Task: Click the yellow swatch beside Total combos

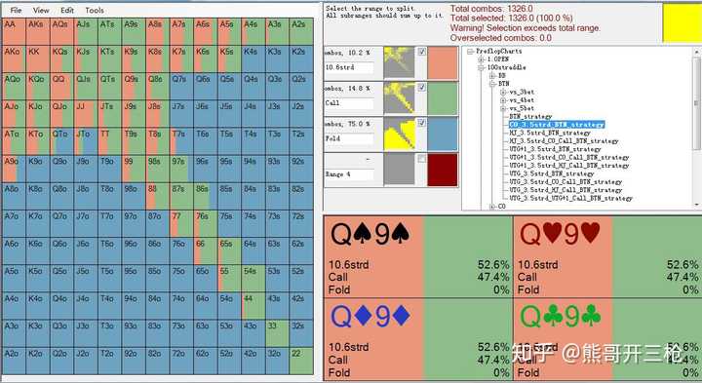Action: click(682, 23)
